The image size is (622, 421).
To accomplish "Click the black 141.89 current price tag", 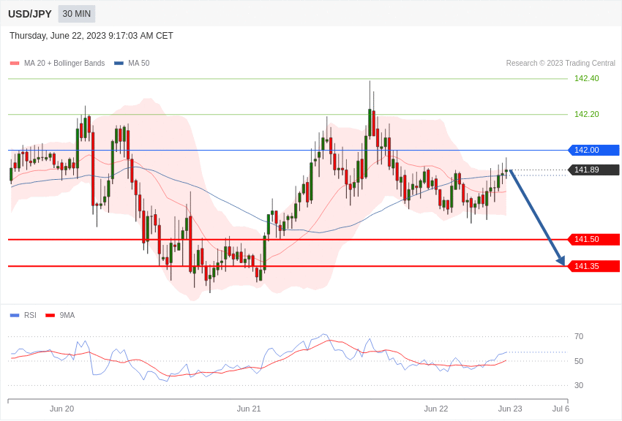I will tap(593, 170).
